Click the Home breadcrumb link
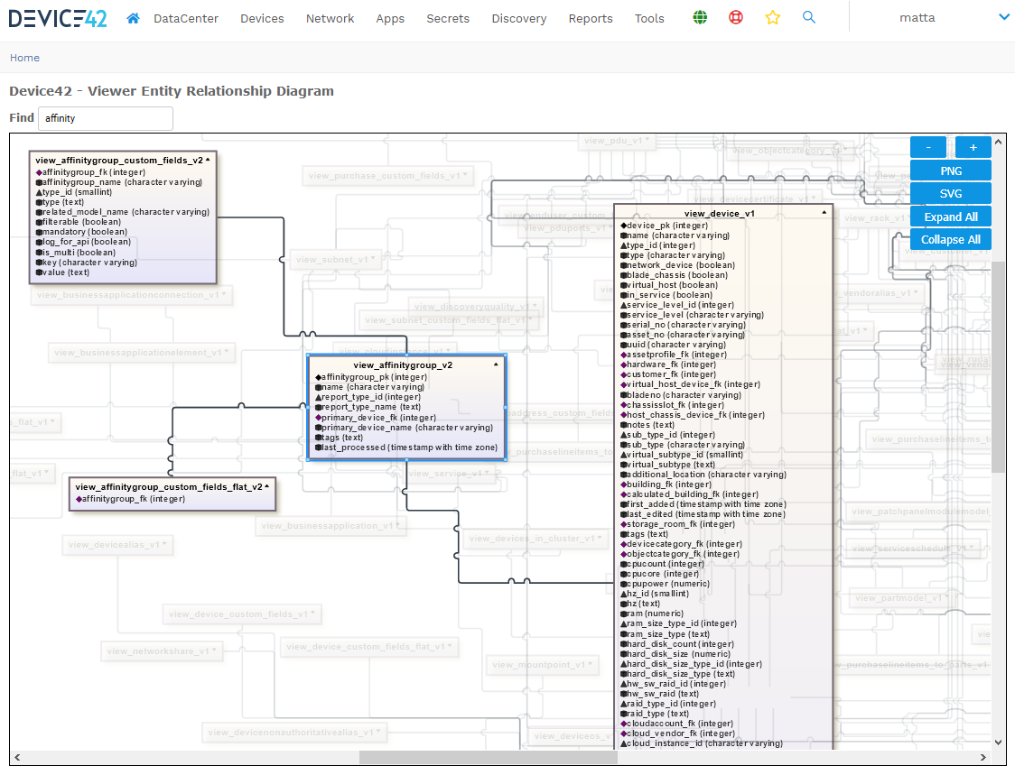The height and width of the screenshot is (775, 1015). coord(24,58)
